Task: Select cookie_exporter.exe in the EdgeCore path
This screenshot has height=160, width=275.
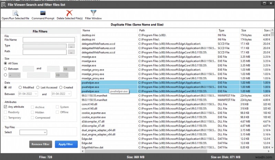Action: 176,117
